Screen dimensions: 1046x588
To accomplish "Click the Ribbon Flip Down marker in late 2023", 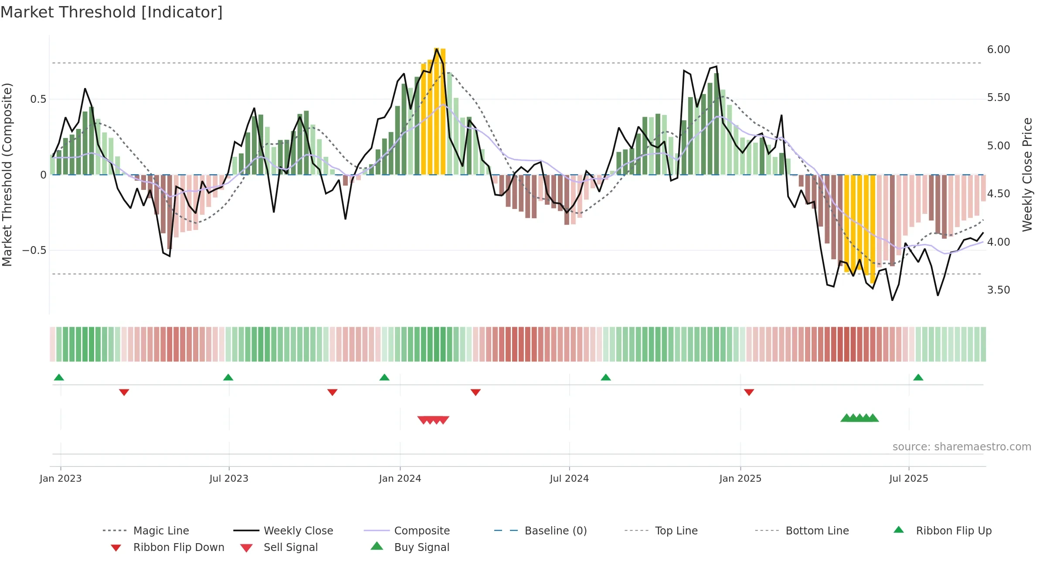I will tap(333, 392).
